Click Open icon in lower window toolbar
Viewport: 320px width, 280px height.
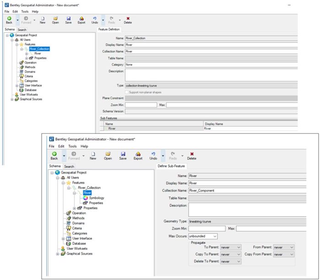click(108, 154)
